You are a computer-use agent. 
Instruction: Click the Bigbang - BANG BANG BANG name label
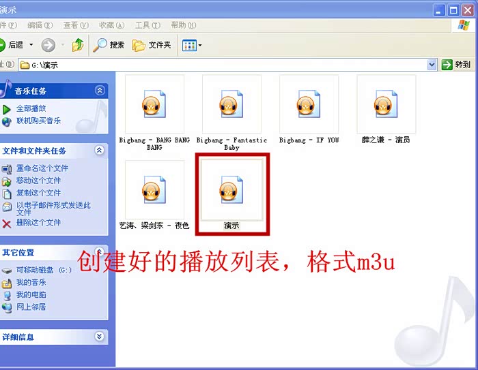click(154, 144)
